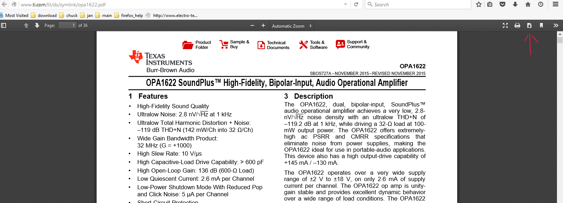
Task: Click the "of 36" page count text
Action: pos(83,25)
